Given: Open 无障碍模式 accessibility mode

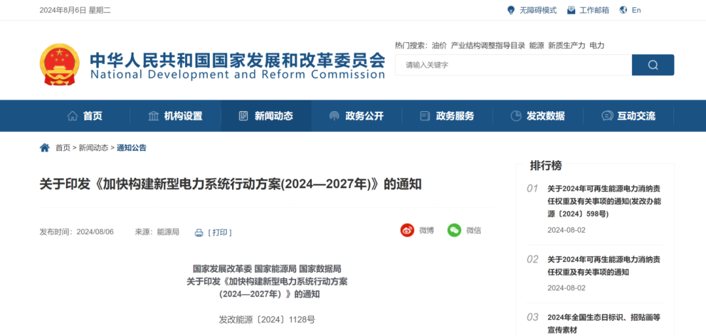Looking at the screenshot, I should pyautogui.click(x=531, y=10).
